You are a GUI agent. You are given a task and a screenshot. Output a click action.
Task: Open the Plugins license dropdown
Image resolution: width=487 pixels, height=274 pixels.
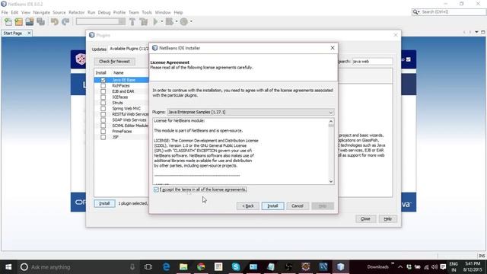(x=250, y=112)
